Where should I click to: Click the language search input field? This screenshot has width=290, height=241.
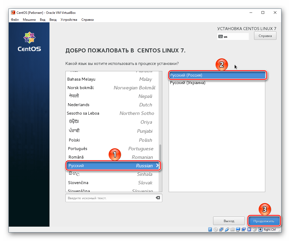[x=112, y=198]
